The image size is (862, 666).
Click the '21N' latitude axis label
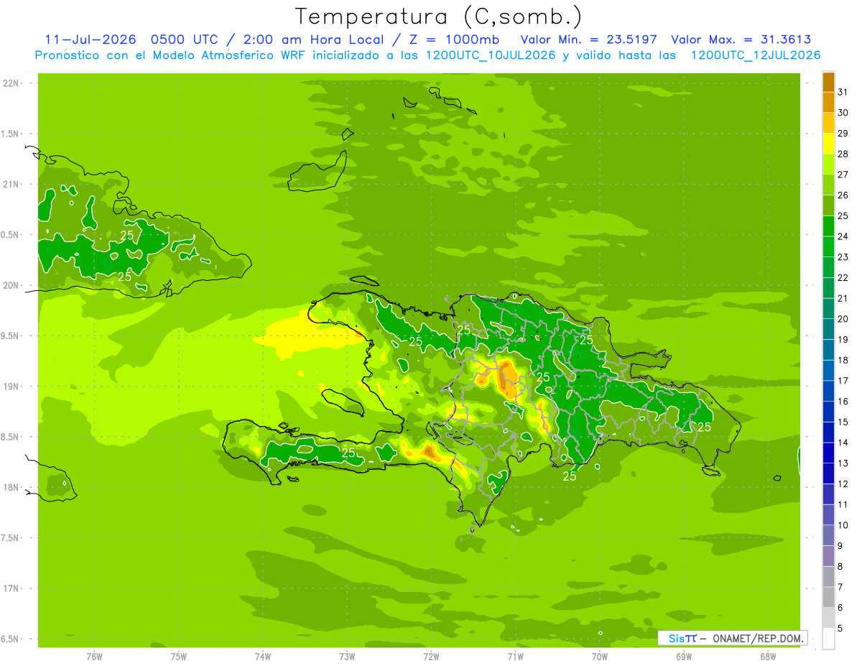pyautogui.click(x=11, y=185)
